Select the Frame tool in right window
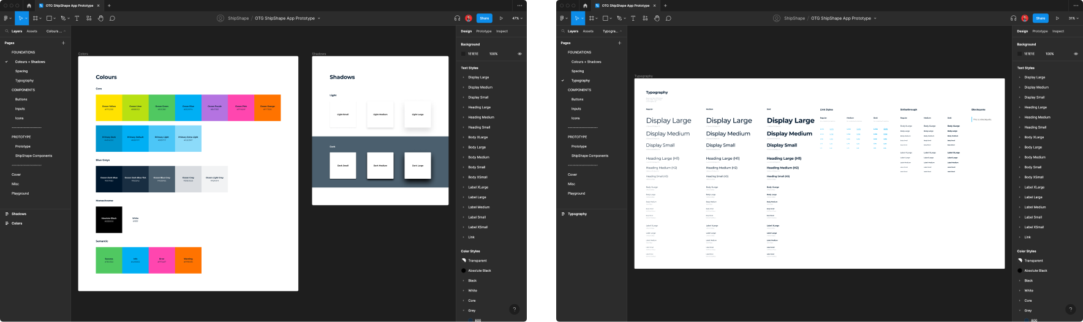Viewport: 1083px width, 322px height. [x=591, y=18]
